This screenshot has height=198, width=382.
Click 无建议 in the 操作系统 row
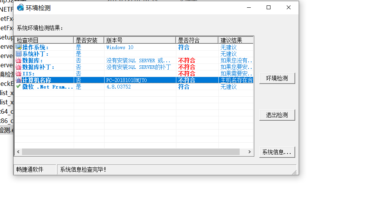228,47
